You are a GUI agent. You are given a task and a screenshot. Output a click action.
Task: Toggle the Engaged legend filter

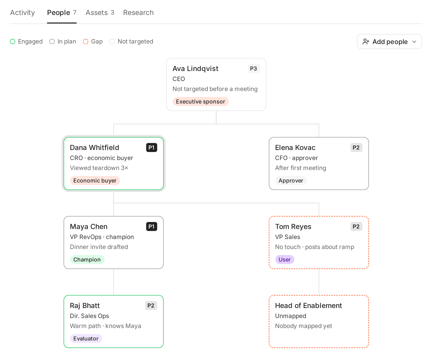pos(26,41)
